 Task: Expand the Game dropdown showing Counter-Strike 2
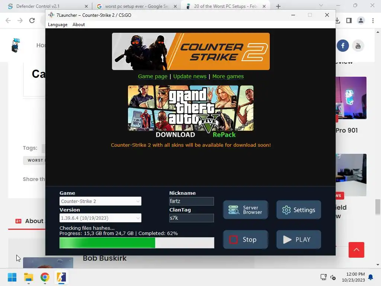[x=100, y=201]
